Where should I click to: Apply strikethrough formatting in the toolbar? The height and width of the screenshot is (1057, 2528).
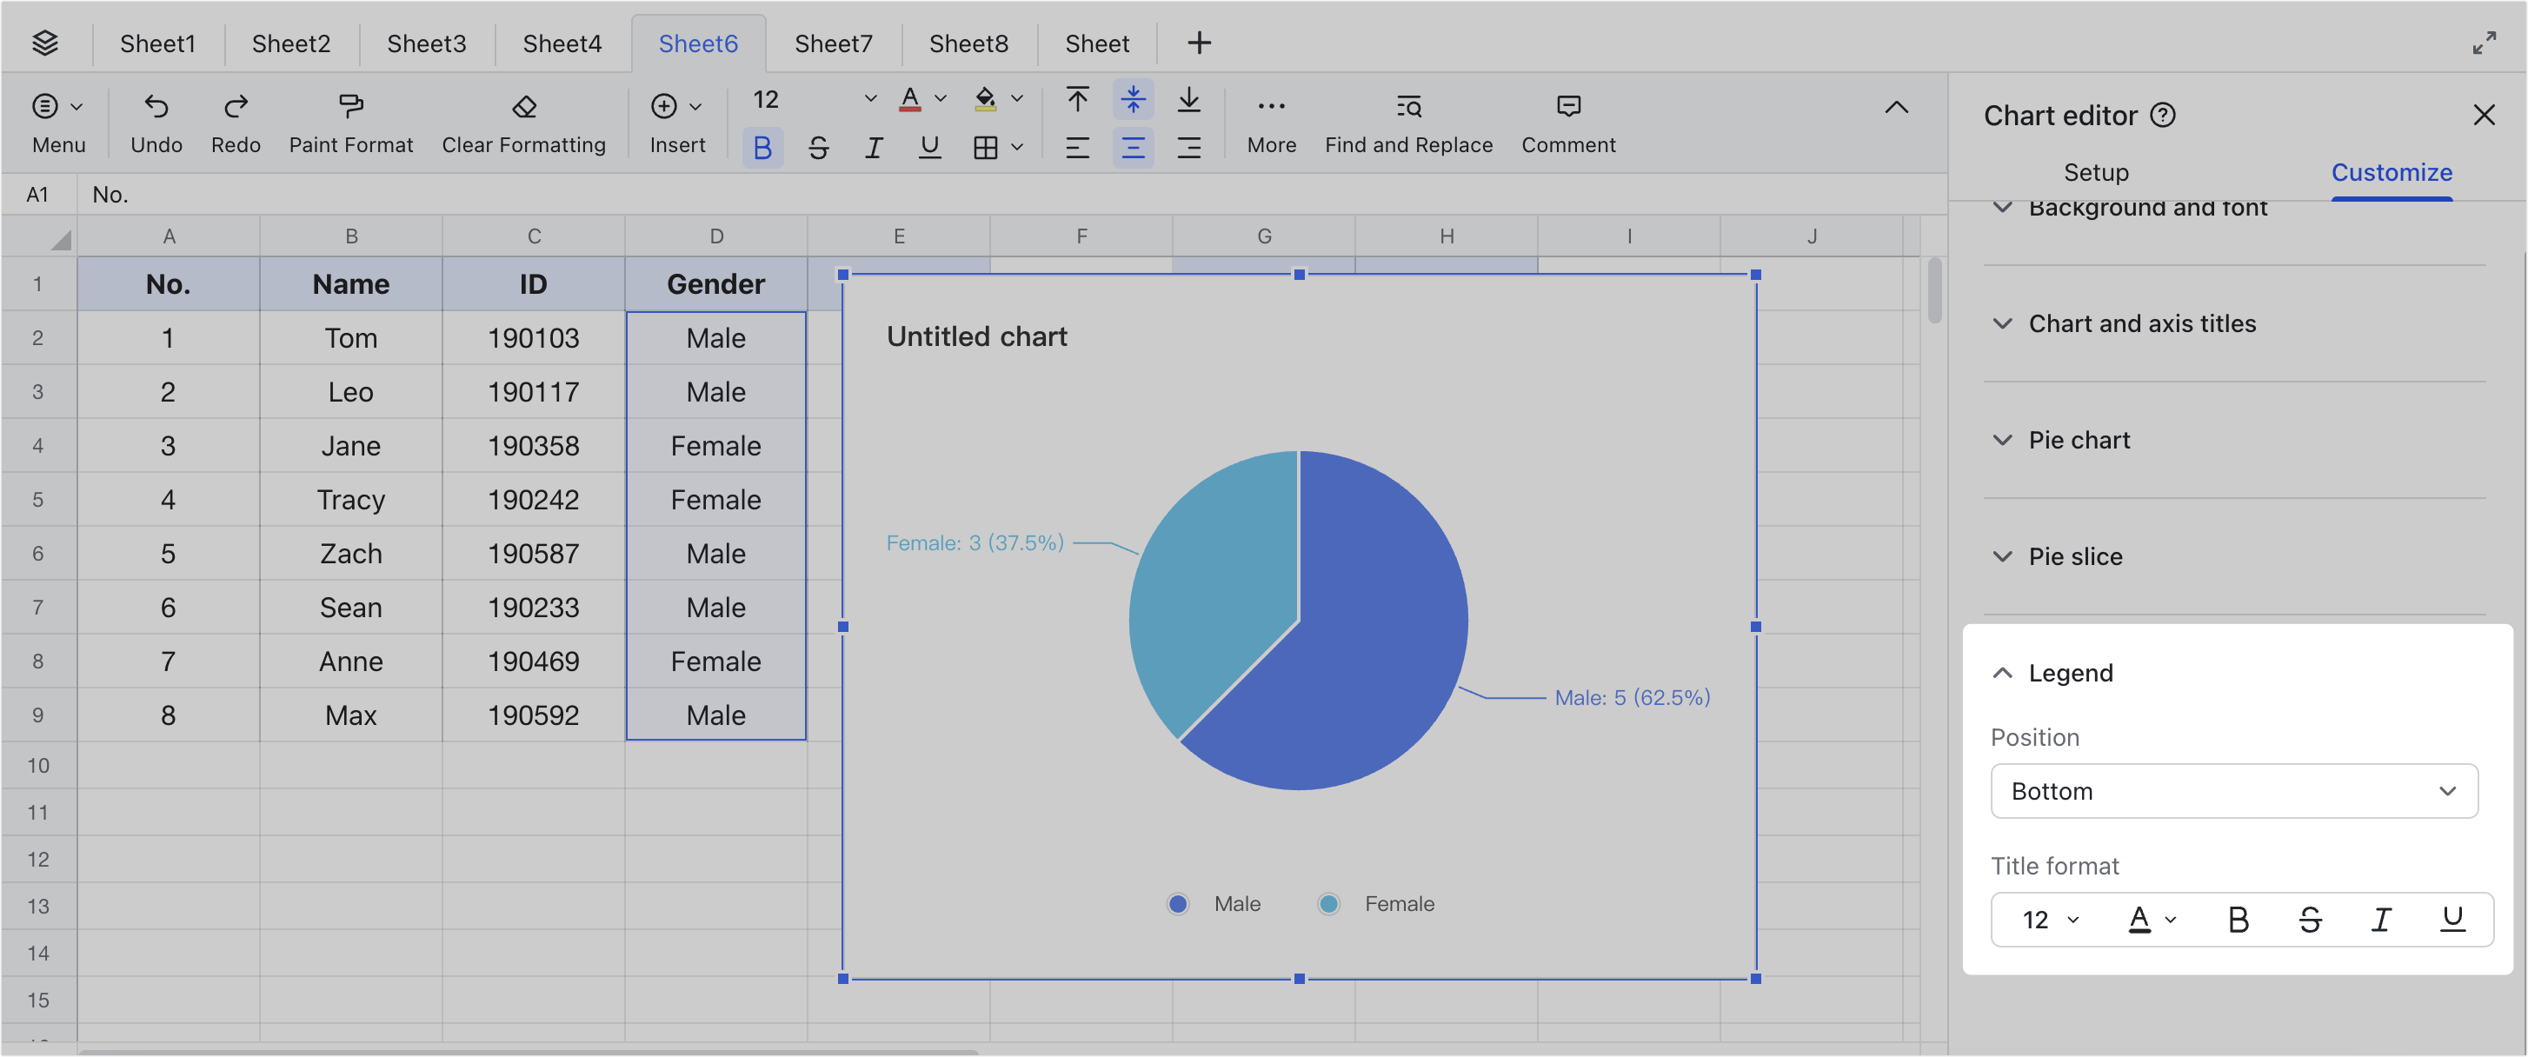818,147
